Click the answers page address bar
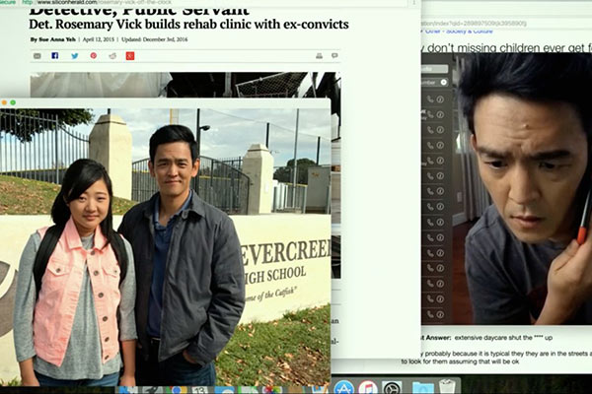The image size is (592, 394). point(506,24)
